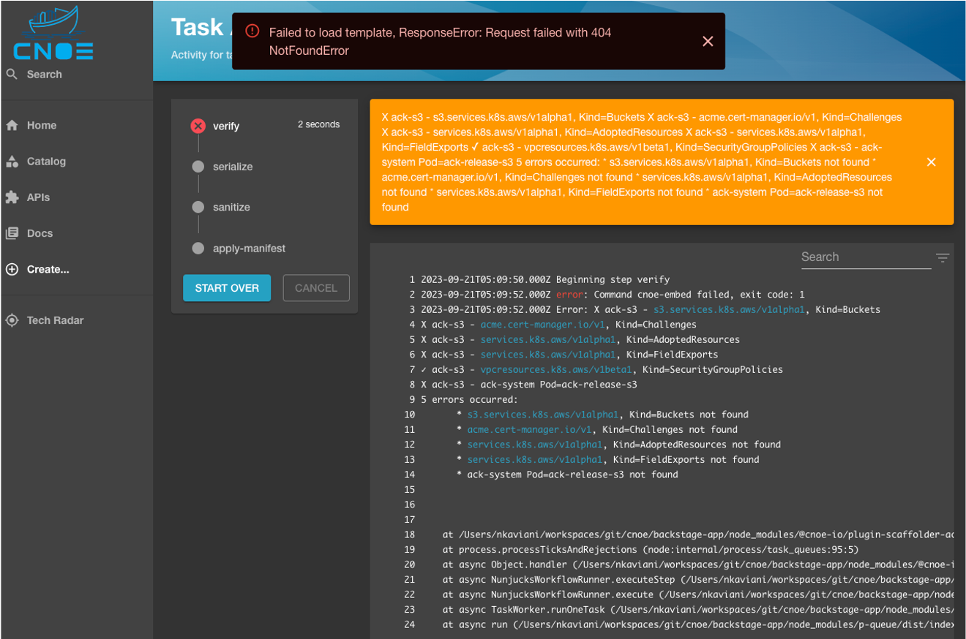Select the apply-manifest step circle
This screenshot has width=966, height=639.
tap(198, 249)
